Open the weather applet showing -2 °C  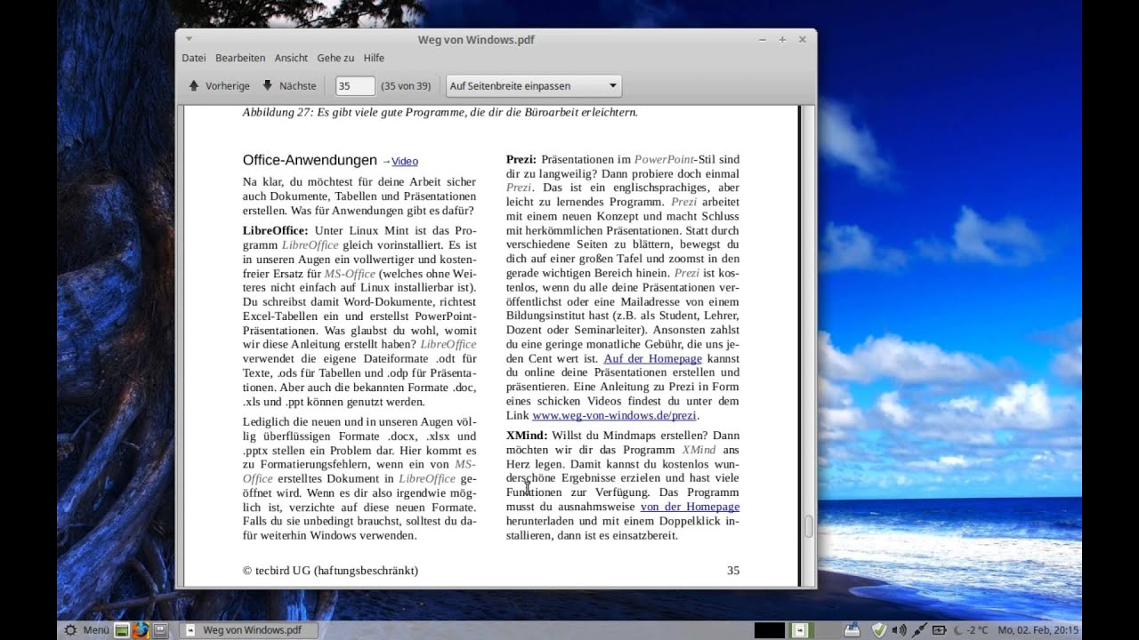coord(971,630)
